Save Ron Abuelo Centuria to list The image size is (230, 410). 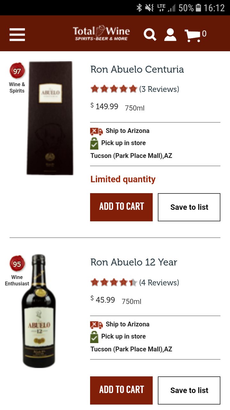(189, 207)
